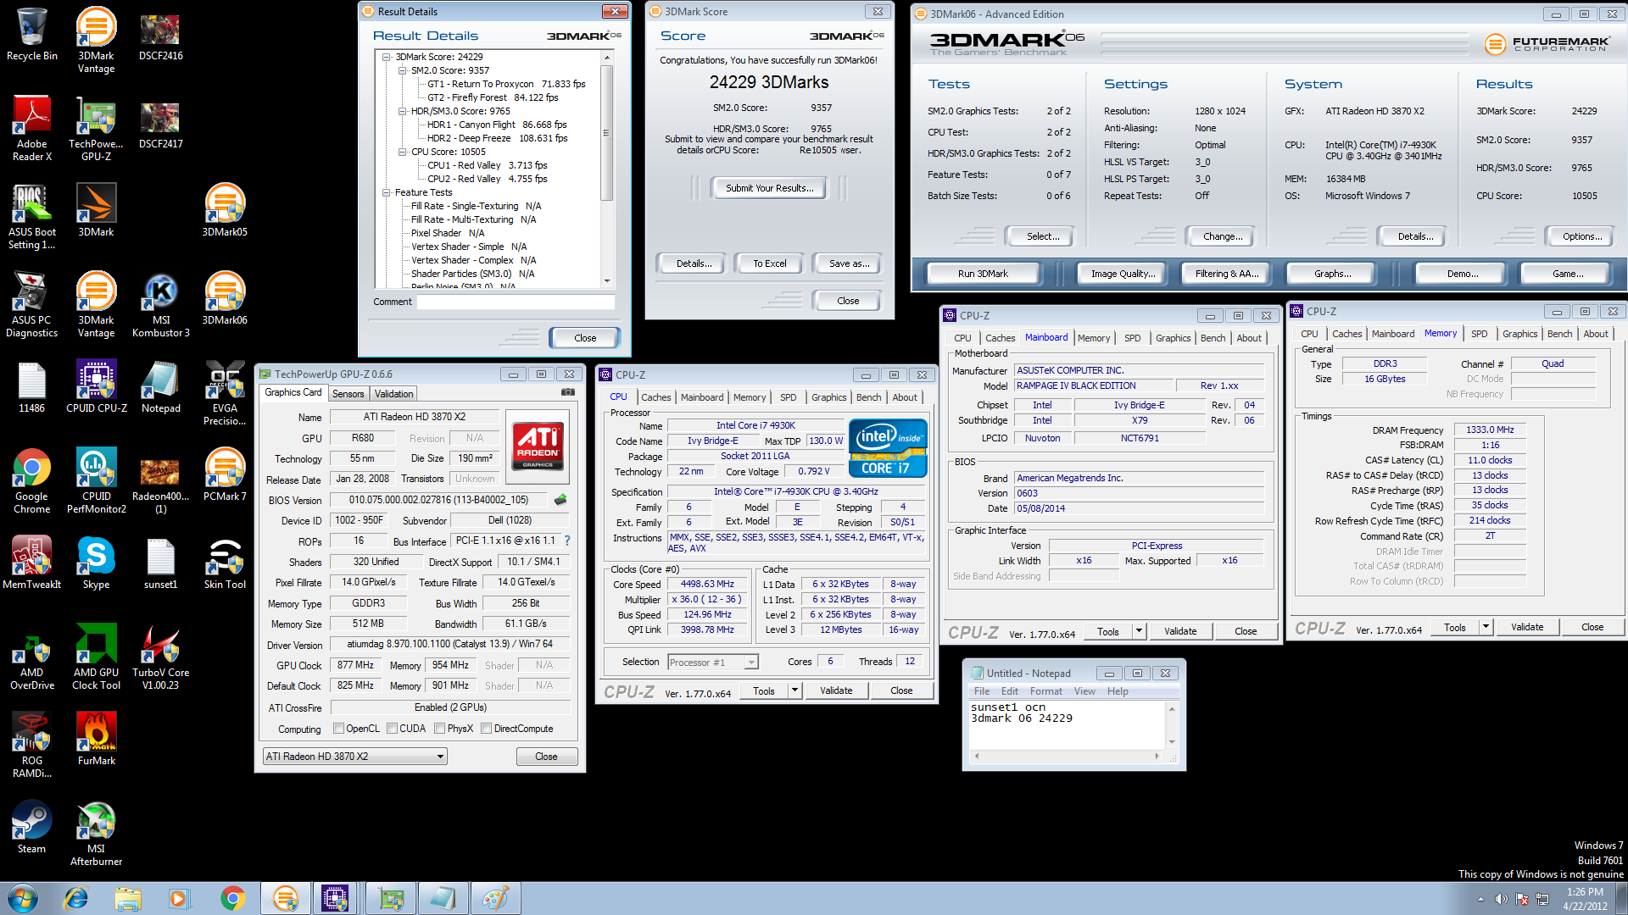Open PCMark 7 desktop shortcut
1628x915 pixels.
click(225, 474)
